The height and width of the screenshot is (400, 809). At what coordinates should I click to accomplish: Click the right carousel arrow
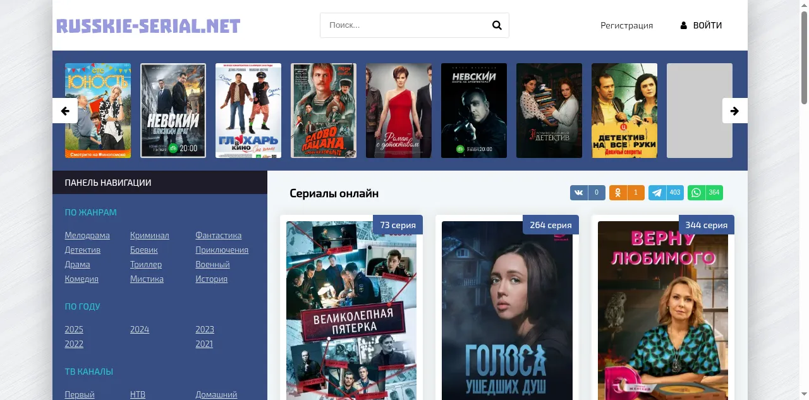click(x=734, y=111)
